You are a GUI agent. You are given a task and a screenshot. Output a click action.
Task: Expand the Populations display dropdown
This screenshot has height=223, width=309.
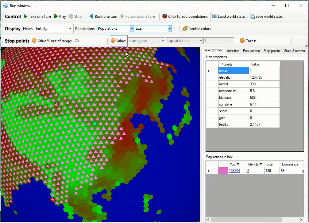click(132, 29)
